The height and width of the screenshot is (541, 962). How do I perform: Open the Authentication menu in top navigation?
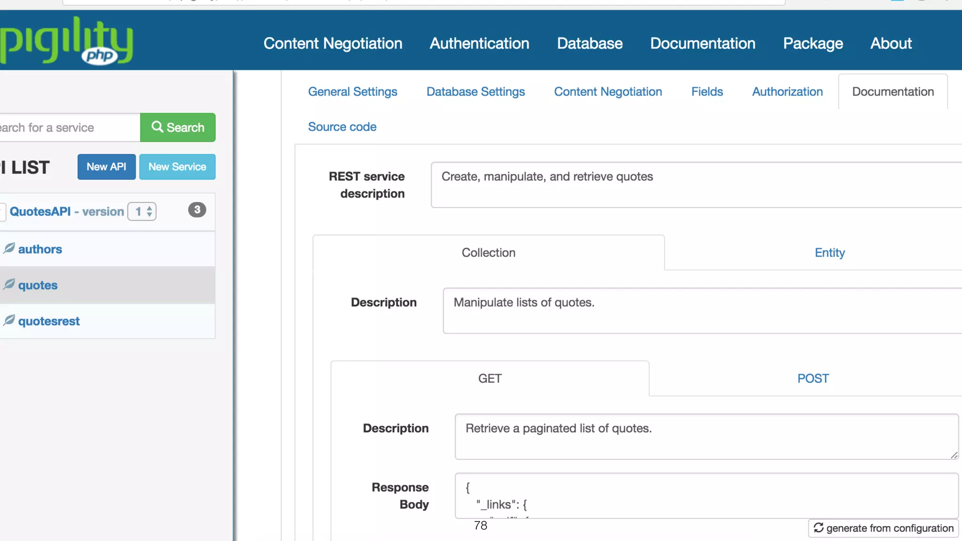pyautogui.click(x=479, y=43)
